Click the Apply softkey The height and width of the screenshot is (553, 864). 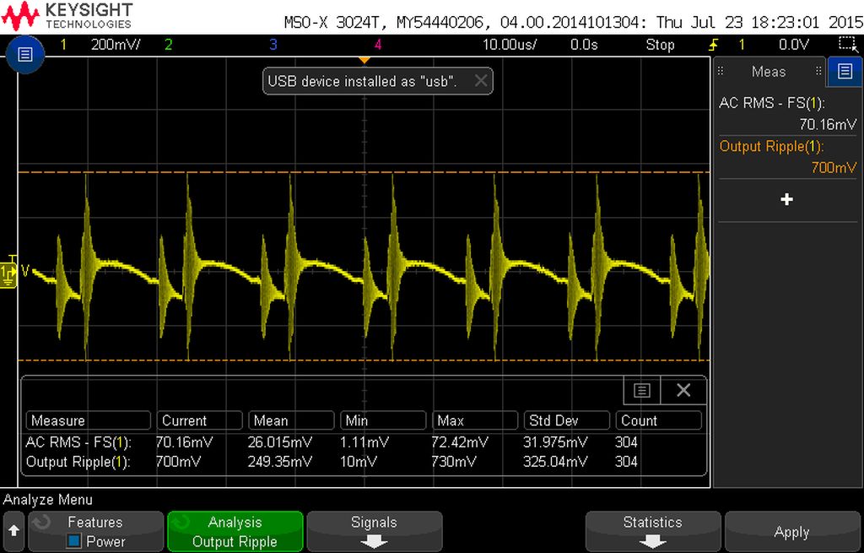791,532
